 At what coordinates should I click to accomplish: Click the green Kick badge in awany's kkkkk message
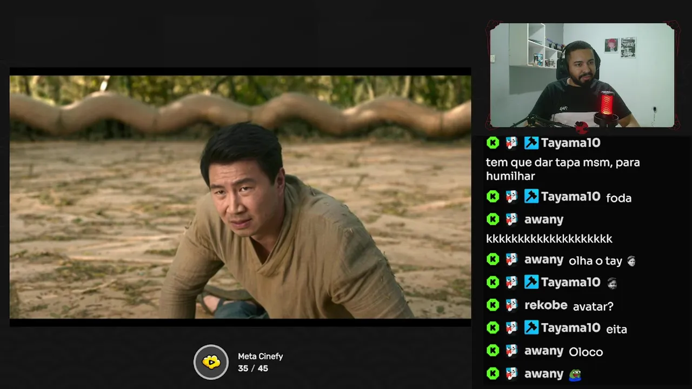click(493, 219)
